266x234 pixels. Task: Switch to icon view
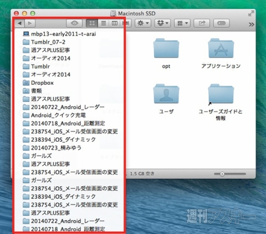click(x=92, y=23)
